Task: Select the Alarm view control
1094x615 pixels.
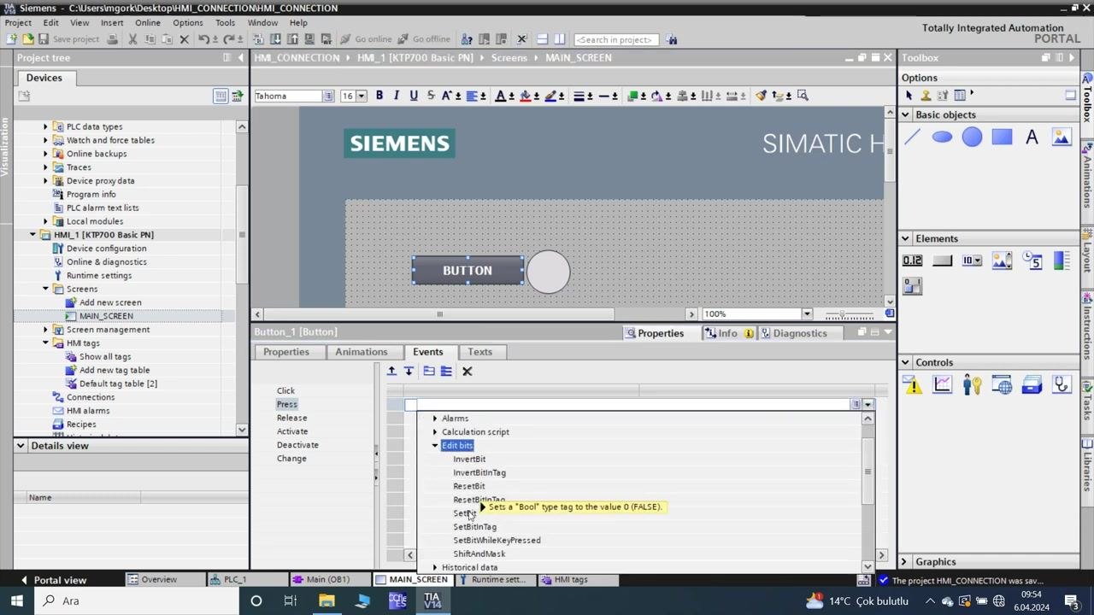Action: [912, 385]
